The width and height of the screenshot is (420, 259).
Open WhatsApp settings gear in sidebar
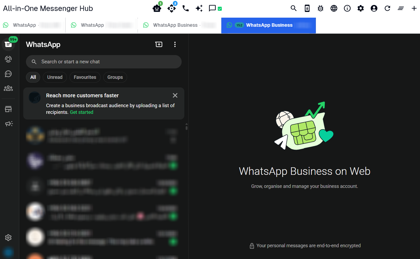coord(8,238)
